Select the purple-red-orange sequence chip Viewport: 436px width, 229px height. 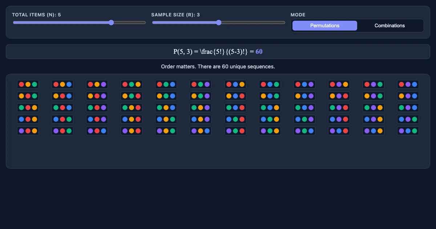28,131
